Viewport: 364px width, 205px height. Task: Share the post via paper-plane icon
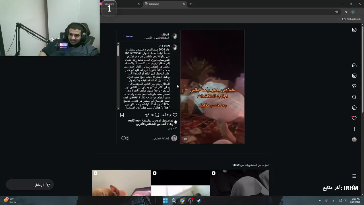pos(147,115)
